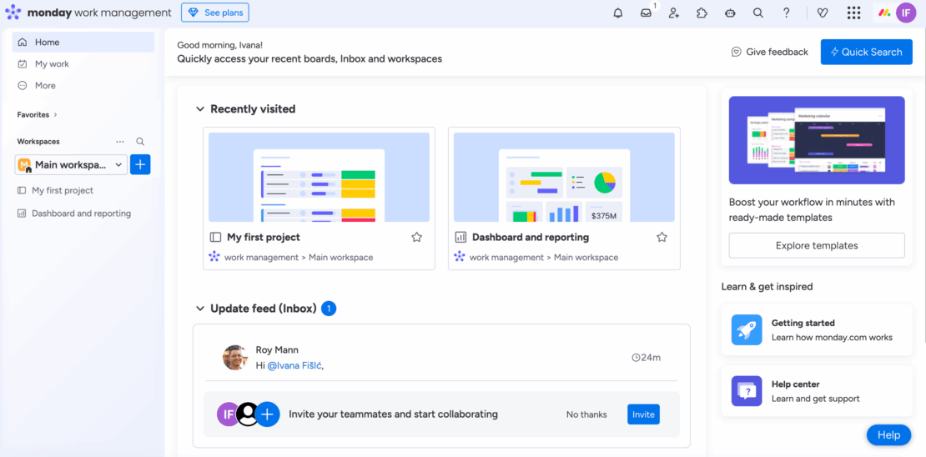Search workspaces with the magnifier icon
Screen dimensions: 926x457
point(140,142)
